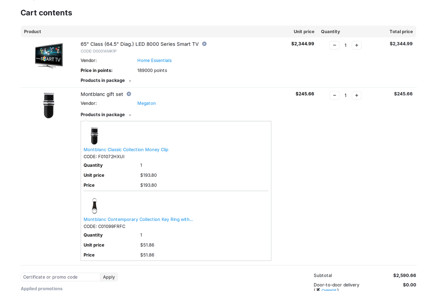Remove the 65" Smart TV from cart
Viewport: 437px width, 291px height.
[x=204, y=44]
